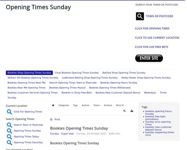The image size is (187, 150).
Task: Click the Print link
Action: [x=57, y=119]
